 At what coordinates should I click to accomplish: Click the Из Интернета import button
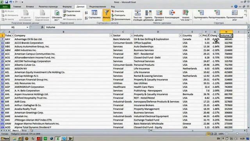click(x=10, y=15)
